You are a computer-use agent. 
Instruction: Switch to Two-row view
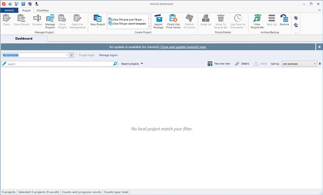219,64
